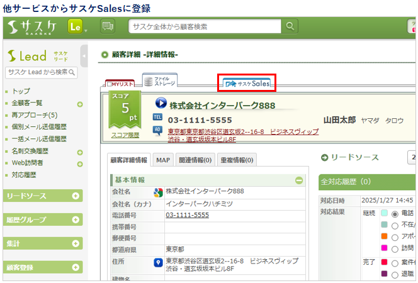Open 個別メール送信履歴 in the sidebar
Image resolution: width=418 pixels, height=283 pixels.
tap(39, 127)
